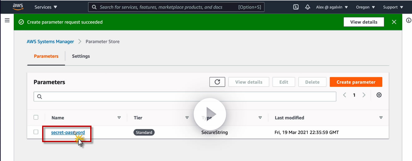
Task: Go to AWS Systems Manager breadcrumb
Action: click(50, 42)
